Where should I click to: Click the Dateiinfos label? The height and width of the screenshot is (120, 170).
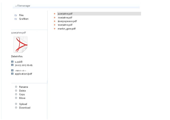(17, 56)
